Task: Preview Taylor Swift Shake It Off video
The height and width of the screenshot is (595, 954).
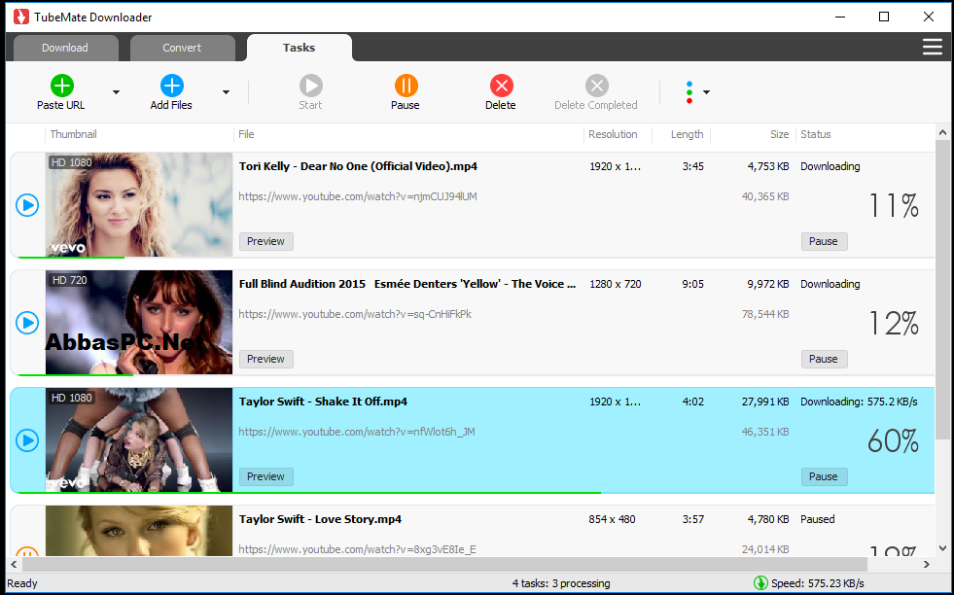Action: coord(265,476)
